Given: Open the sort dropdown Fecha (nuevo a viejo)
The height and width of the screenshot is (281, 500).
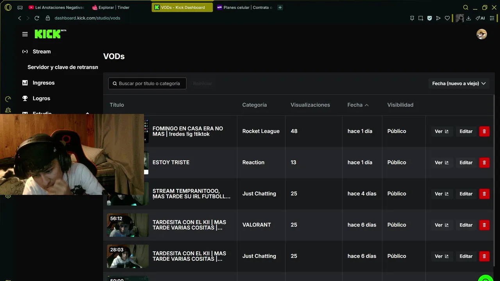Looking at the screenshot, I should tap(459, 84).
